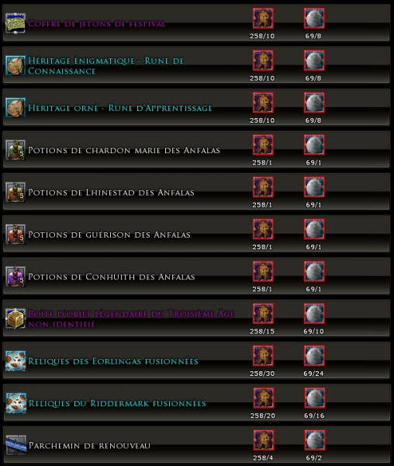Click the Potions de chardon marie icon

pos(16,150)
